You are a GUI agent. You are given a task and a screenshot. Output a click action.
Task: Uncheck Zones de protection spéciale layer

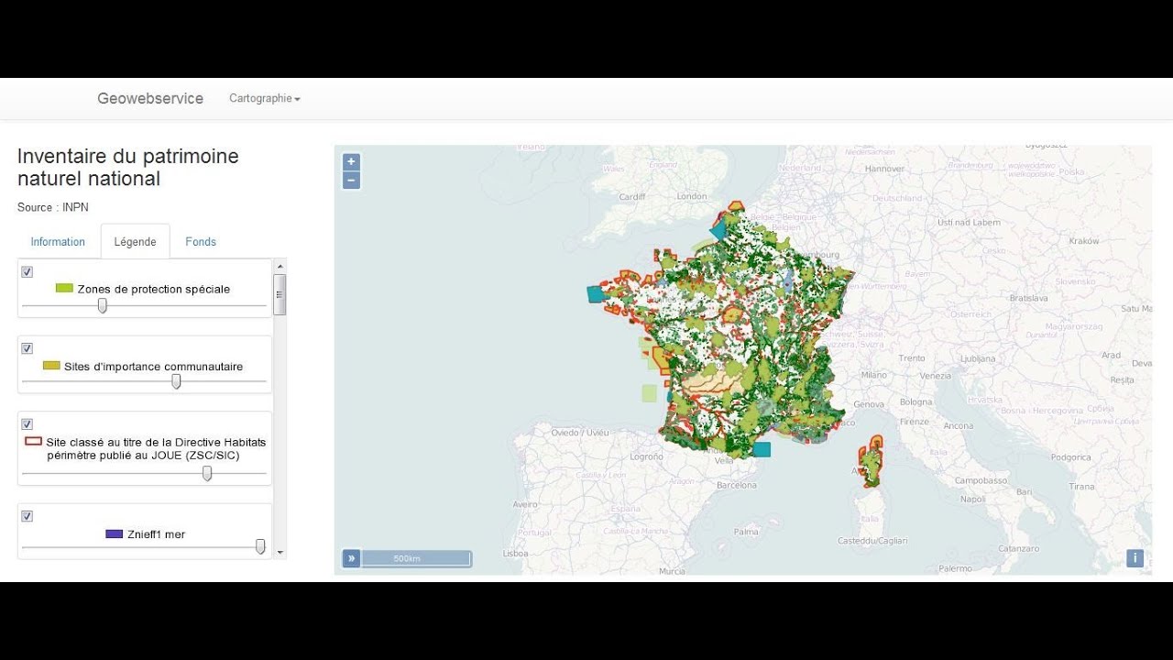tap(27, 271)
